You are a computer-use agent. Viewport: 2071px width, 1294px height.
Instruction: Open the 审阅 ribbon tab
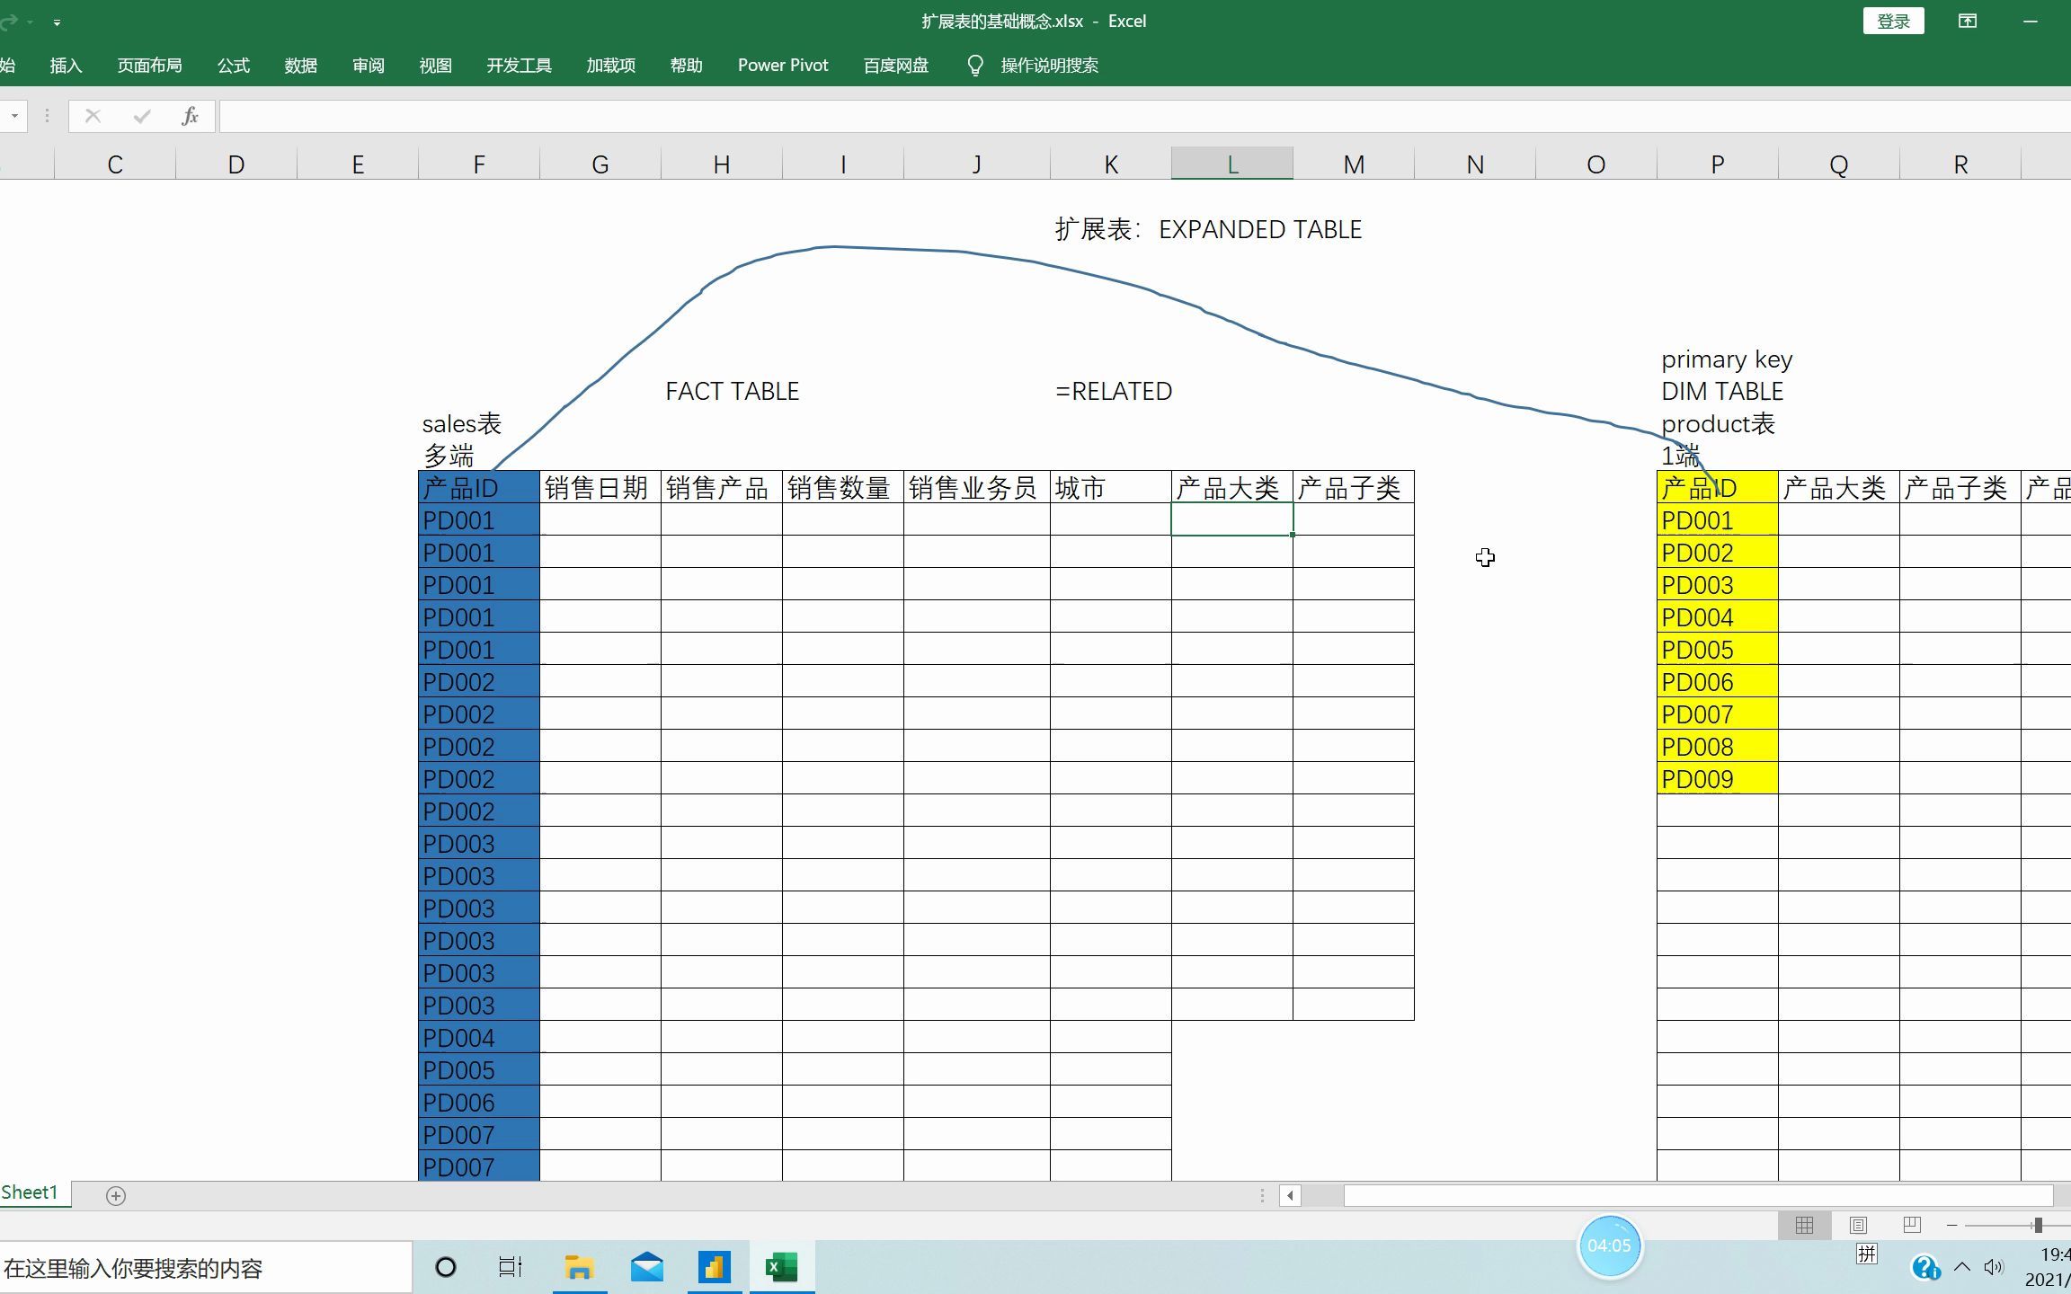pos(368,66)
